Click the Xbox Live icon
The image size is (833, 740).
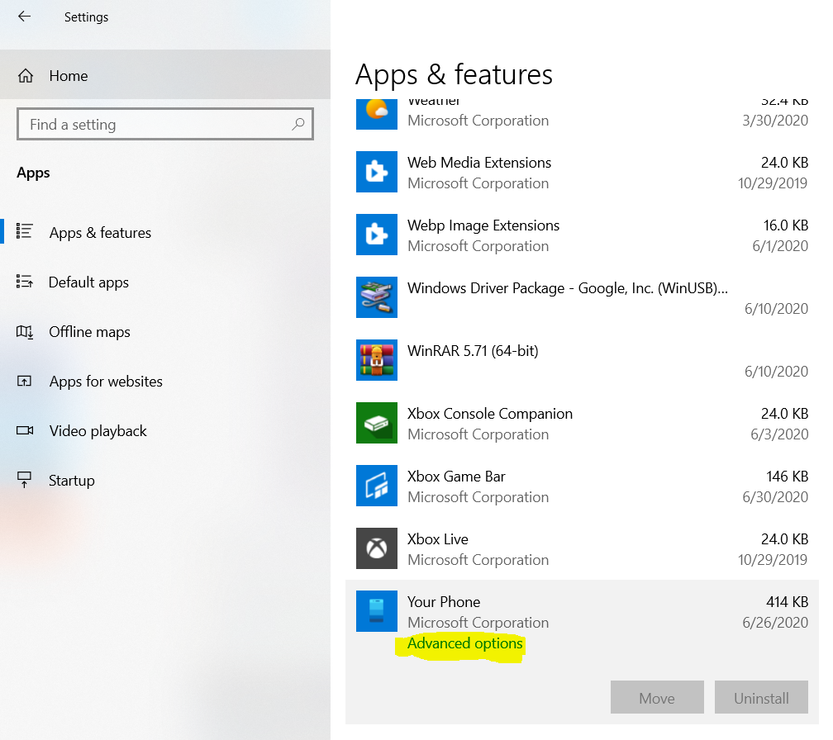[x=377, y=548]
